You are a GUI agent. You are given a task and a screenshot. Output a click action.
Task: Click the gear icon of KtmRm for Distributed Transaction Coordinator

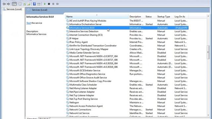[x=68, y=46]
